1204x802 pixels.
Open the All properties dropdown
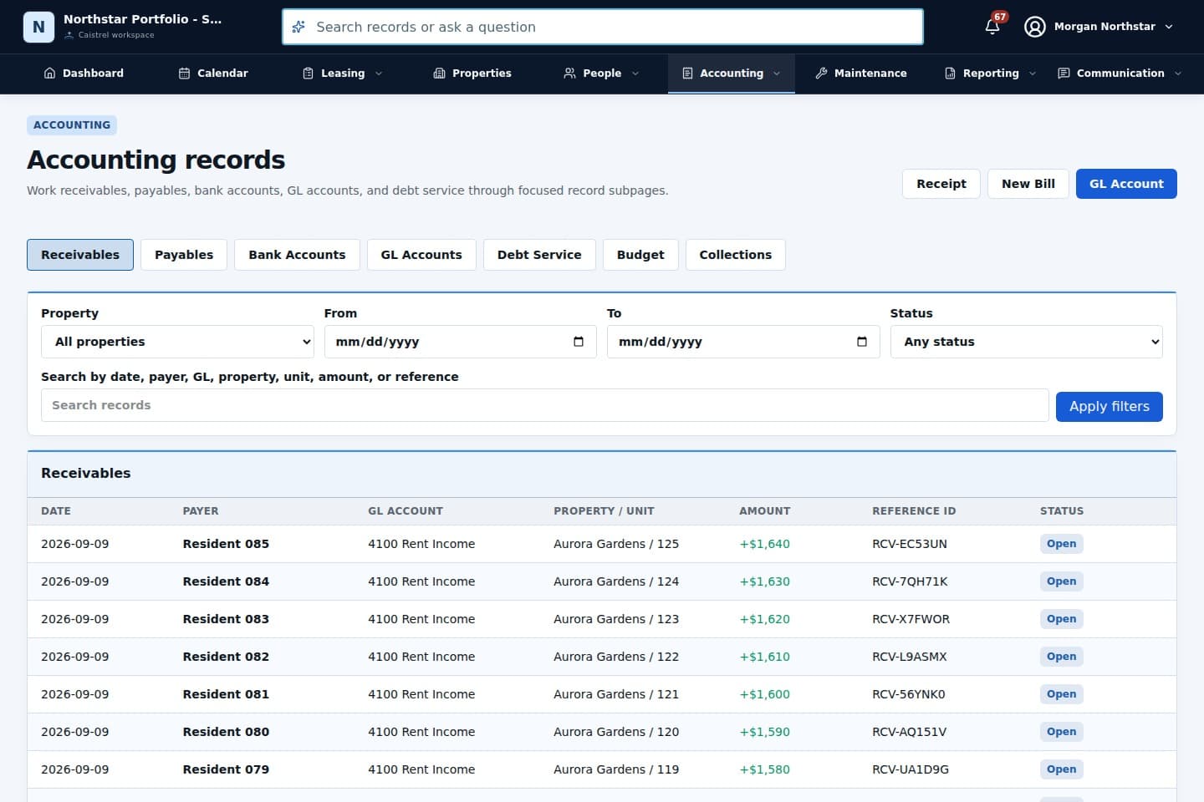pos(177,342)
